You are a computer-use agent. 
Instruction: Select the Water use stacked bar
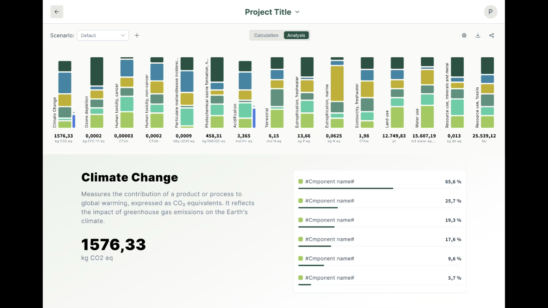pos(427,92)
